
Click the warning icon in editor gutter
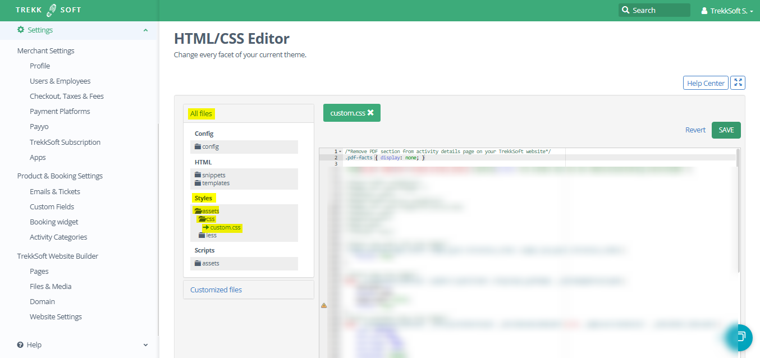tap(324, 305)
